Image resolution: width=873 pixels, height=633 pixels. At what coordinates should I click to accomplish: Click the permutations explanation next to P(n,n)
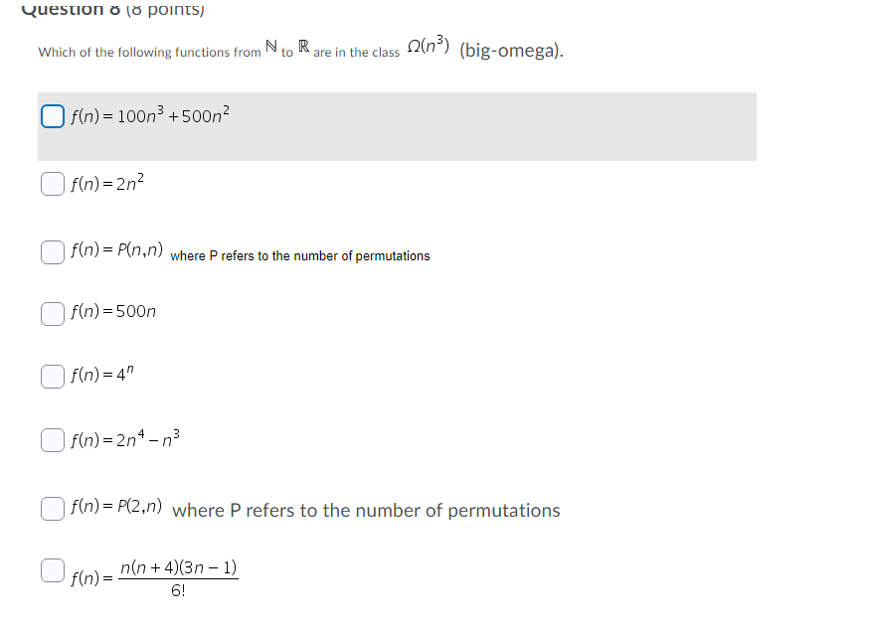298,255
